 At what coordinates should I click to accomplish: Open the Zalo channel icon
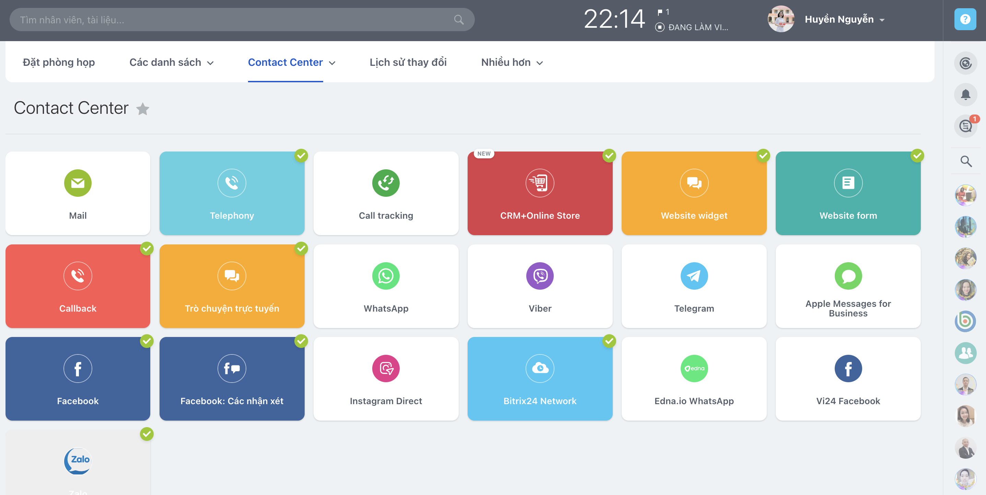78,461
